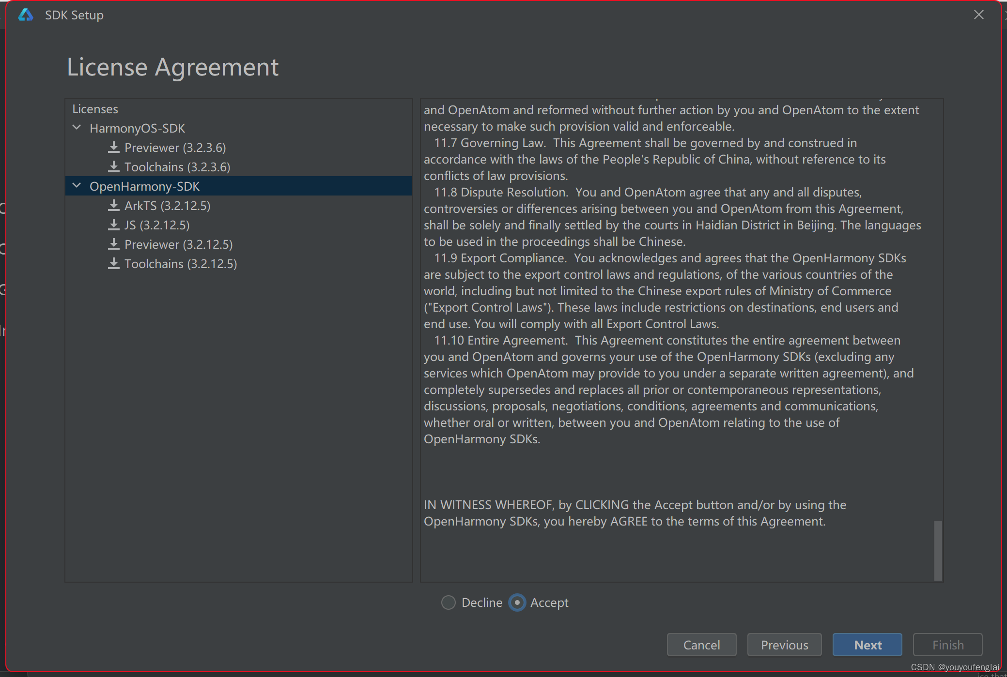Click the 11.7 Governing Law clause text
This screenshot has width=1007, height=677.
(654, 159)
